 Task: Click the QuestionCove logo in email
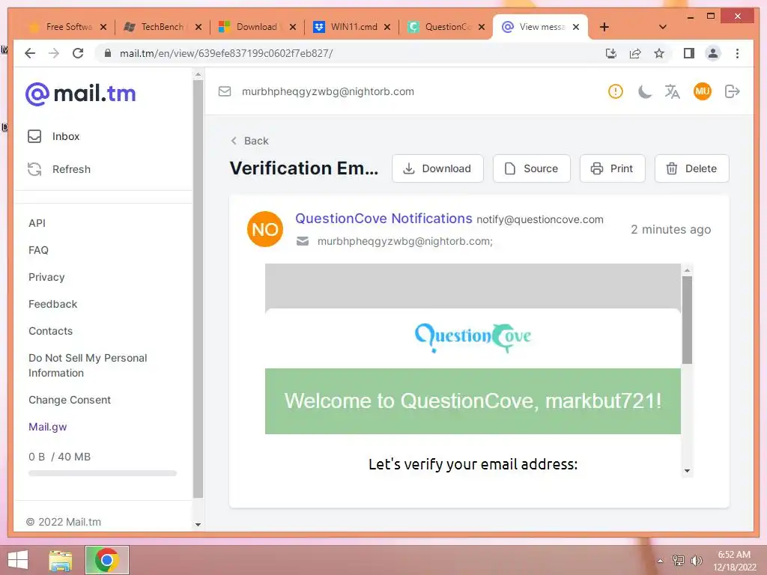tap(473, 338)
